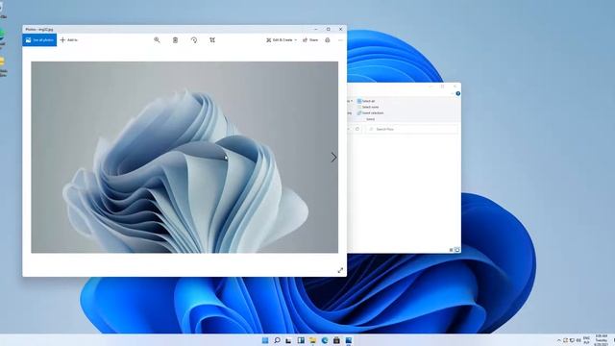Expand the Edit & Create dropdown

282,40
